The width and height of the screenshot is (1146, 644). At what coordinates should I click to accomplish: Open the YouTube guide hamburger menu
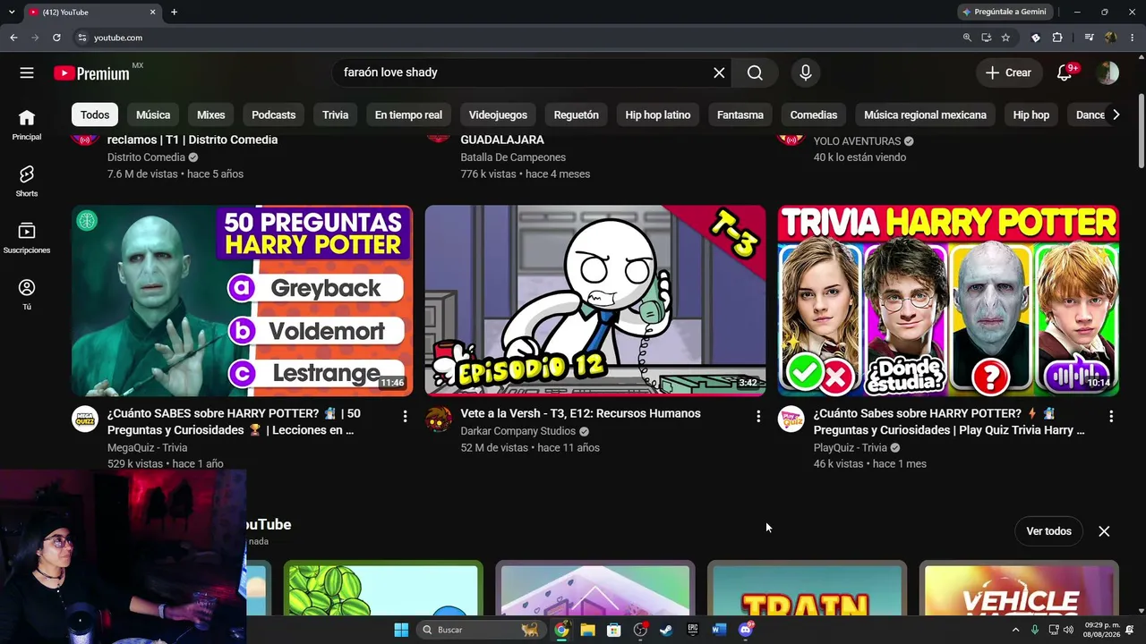(x=27, y=72)
